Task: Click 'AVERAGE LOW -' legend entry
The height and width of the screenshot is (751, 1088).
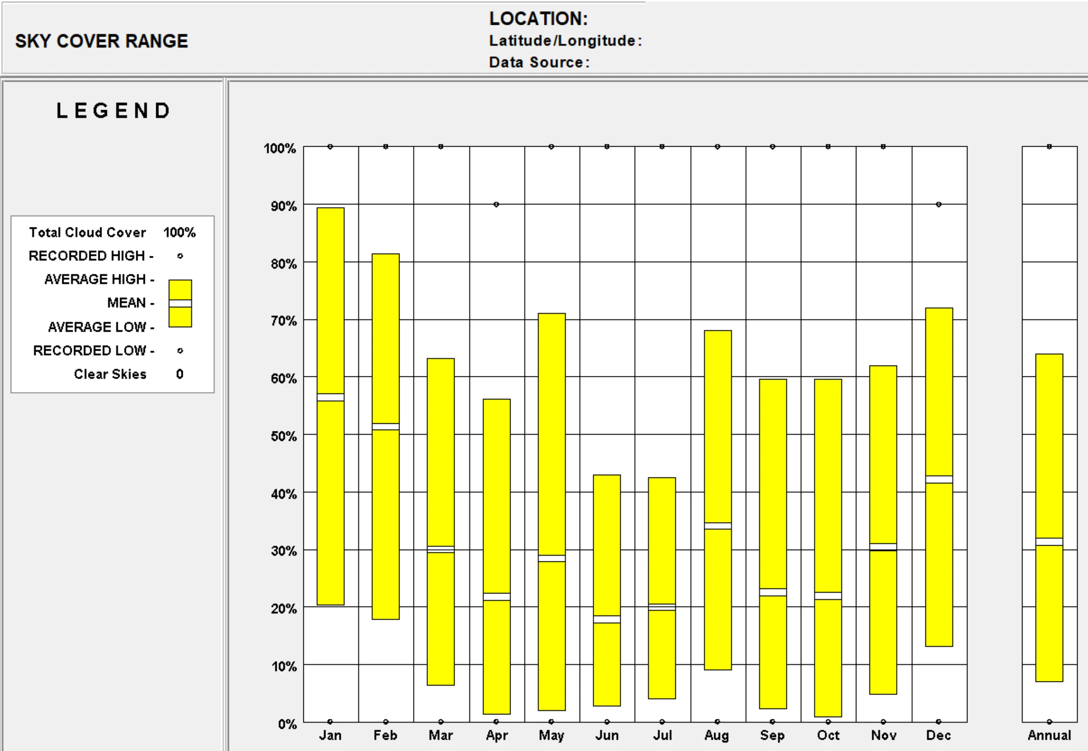Action: 101,327
